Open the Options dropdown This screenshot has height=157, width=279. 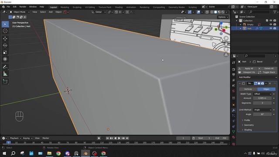223,17
